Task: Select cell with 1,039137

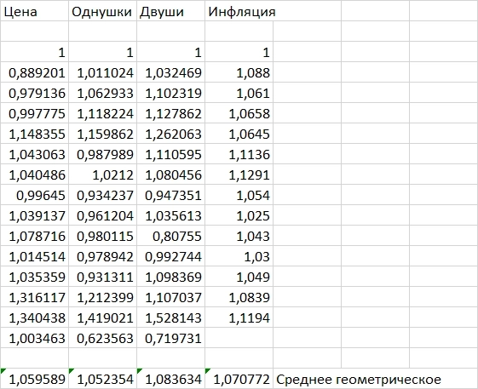Action: click(x=34, y=215)
